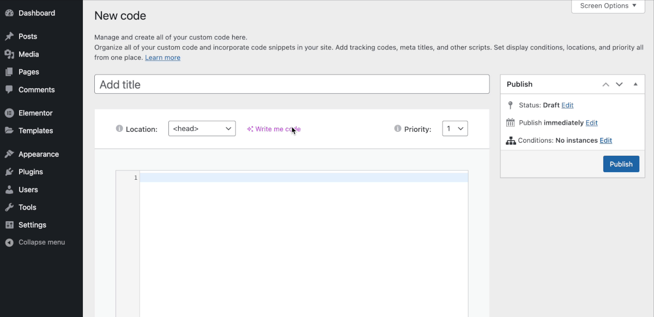Open the Media library icon
Viewport: 654px width, 317px height.
click(x=10, y=54)
